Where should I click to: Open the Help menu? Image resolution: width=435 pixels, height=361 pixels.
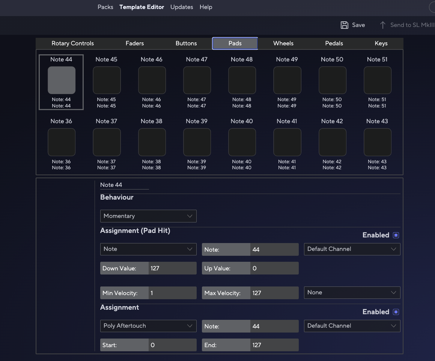[206, 7]
